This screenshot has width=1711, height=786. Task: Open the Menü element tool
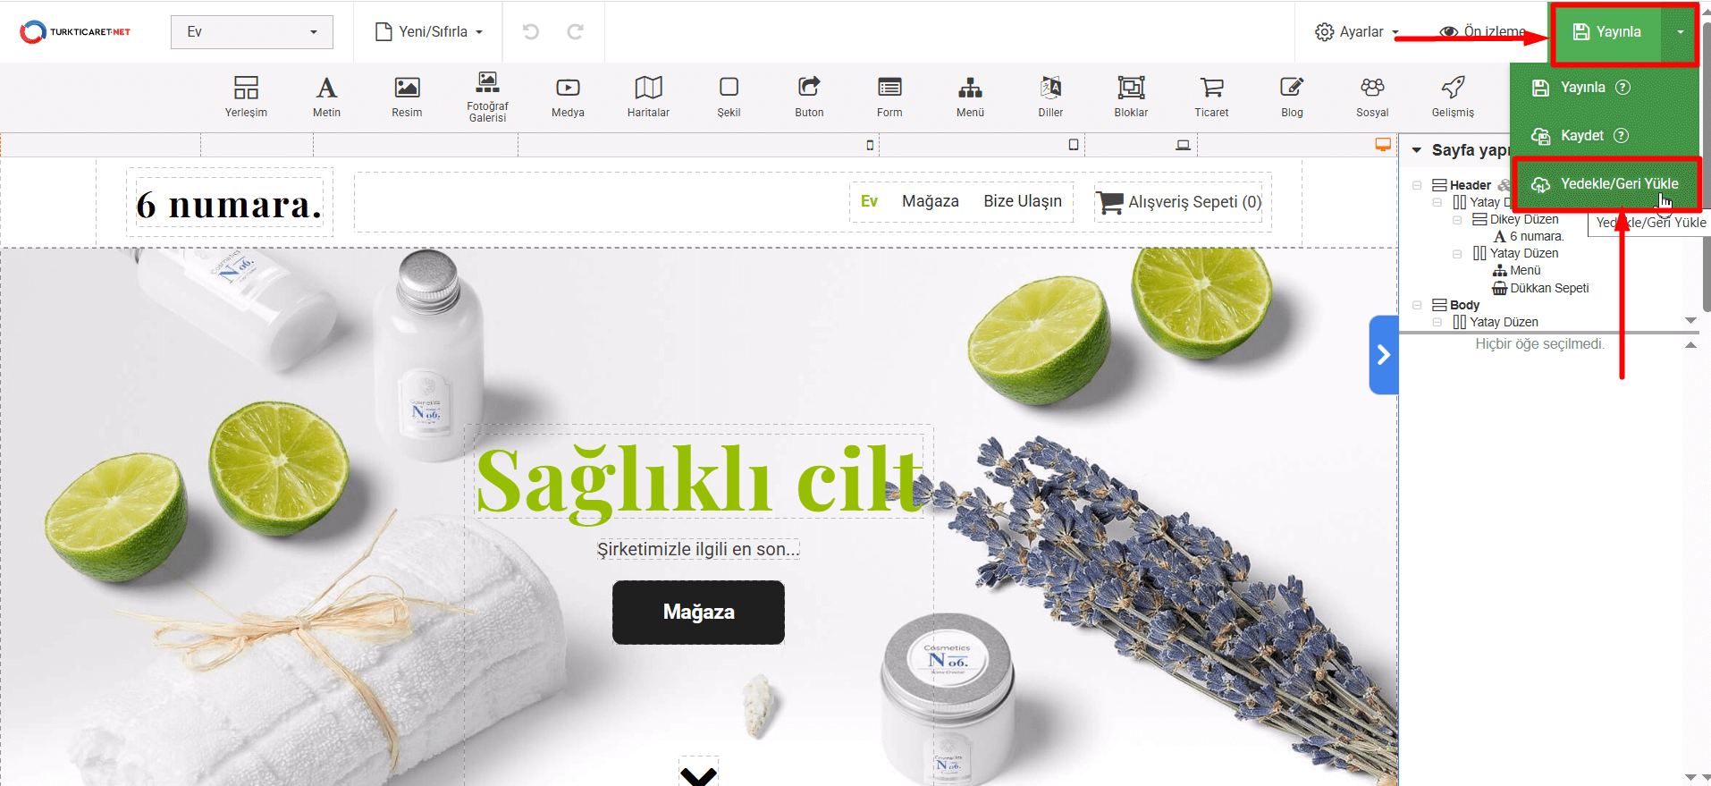[970, 96]
